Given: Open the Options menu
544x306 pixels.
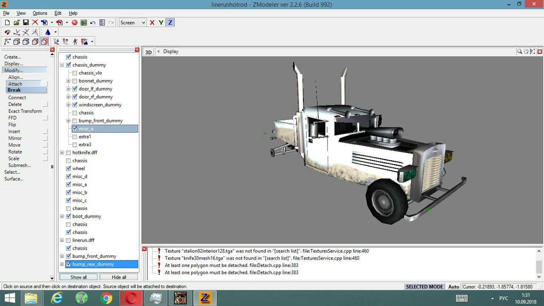Looking at the screenshot, I should tap(40, 13).
